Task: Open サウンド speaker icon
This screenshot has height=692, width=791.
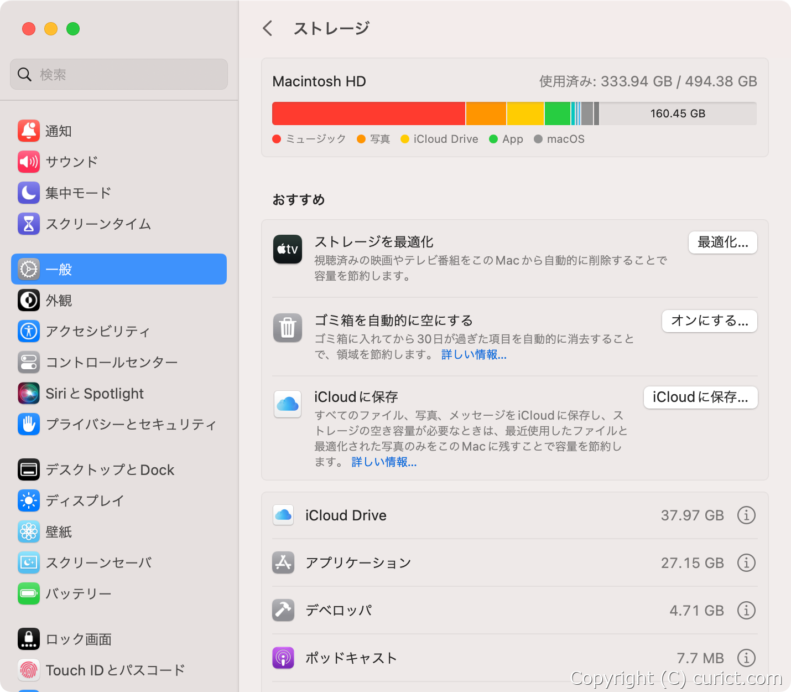Action: (29, 162)
